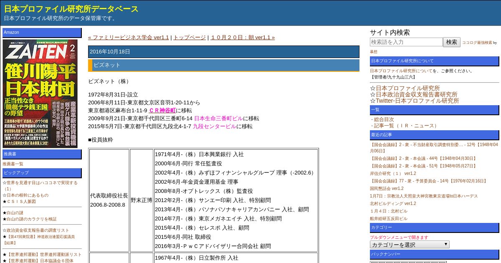Open 世界を見通す目はハコユネで実現する link
Screen dimensions: 501x263
click(x=40, y=186)
